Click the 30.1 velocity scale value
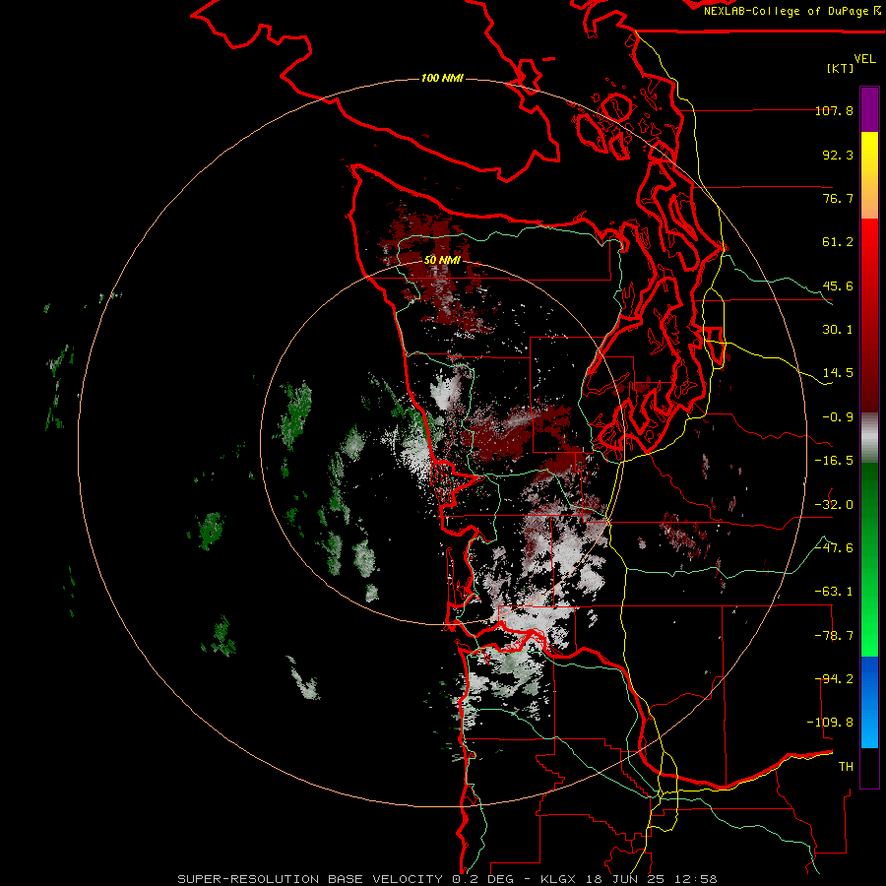The image size is (886, 886). [x=838, y=330]
